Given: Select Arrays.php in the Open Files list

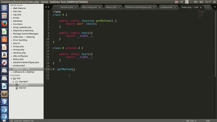Looking at the screenshot, I should [18, 46].
